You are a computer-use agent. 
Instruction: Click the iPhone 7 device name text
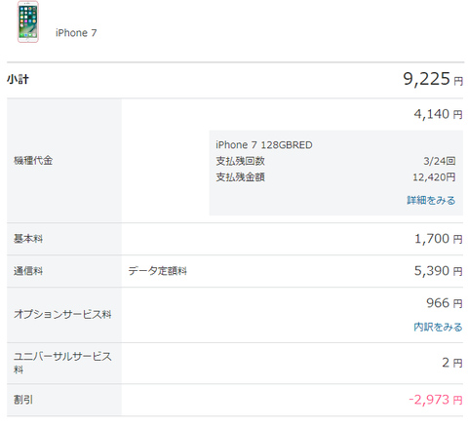coord(76,33)
